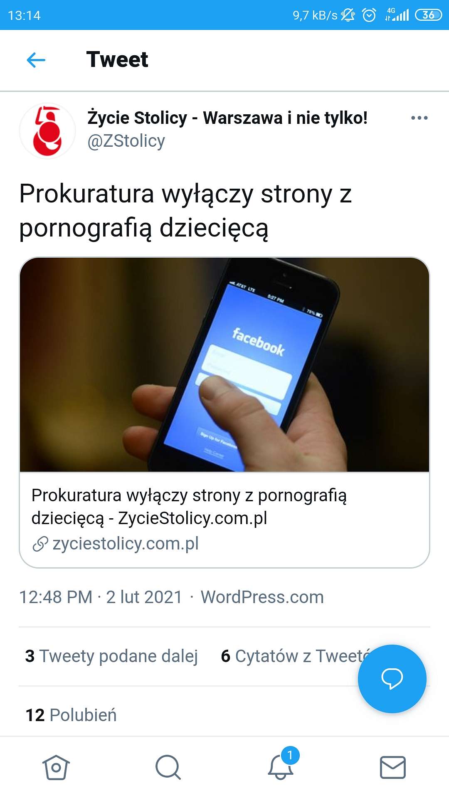Screen dimensions: 449x798
Task: Tap the link card article title
Action: (189, 507)
